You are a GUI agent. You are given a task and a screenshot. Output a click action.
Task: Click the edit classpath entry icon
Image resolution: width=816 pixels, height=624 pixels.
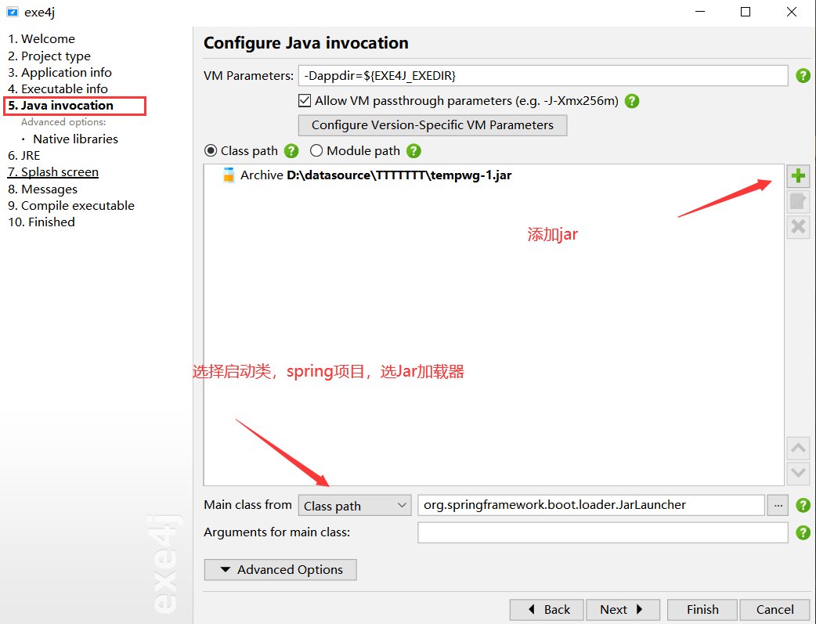[798, 201]
